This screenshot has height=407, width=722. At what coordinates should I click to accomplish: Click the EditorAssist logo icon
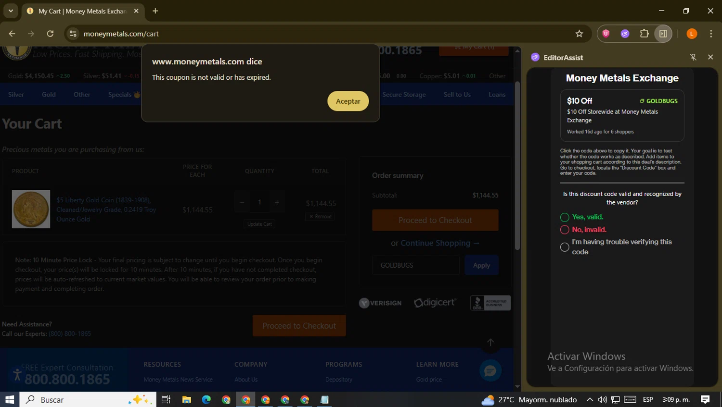click(x=535, y=57)
